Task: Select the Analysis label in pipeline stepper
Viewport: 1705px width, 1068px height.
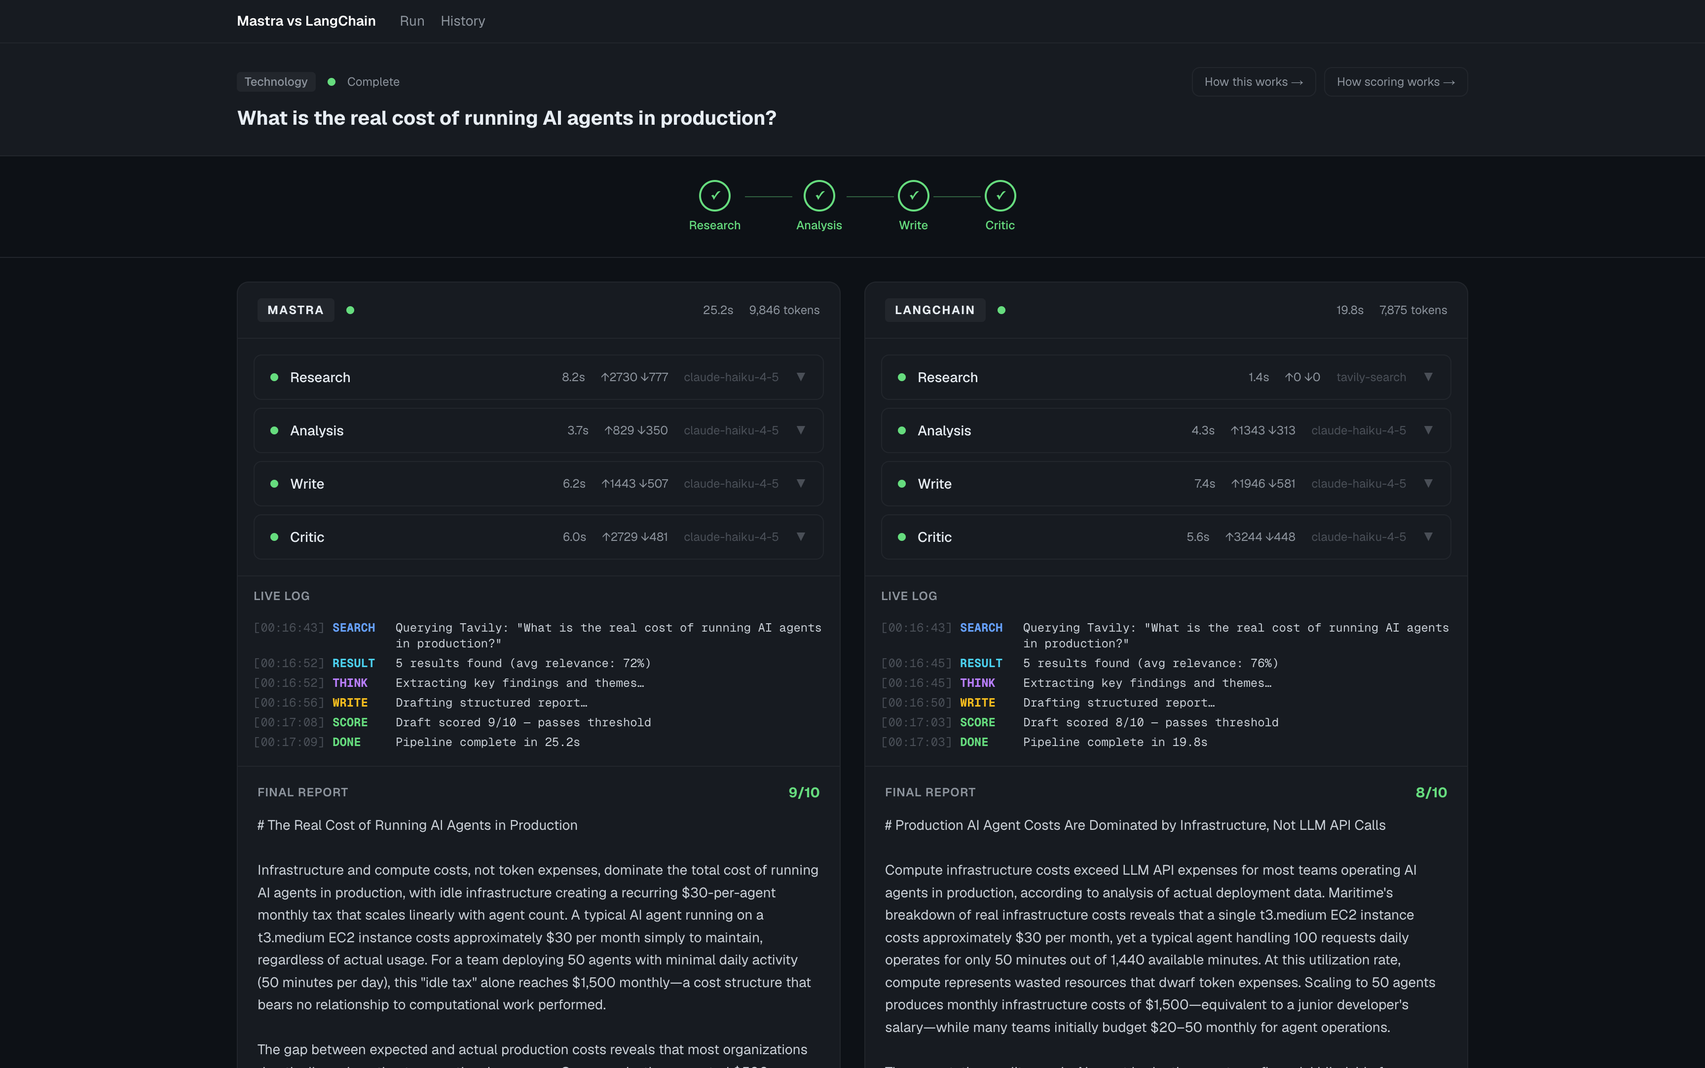Action: 819,225
